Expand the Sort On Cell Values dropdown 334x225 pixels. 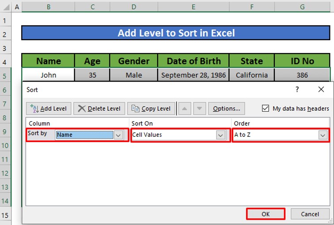[x=220, y=135]
